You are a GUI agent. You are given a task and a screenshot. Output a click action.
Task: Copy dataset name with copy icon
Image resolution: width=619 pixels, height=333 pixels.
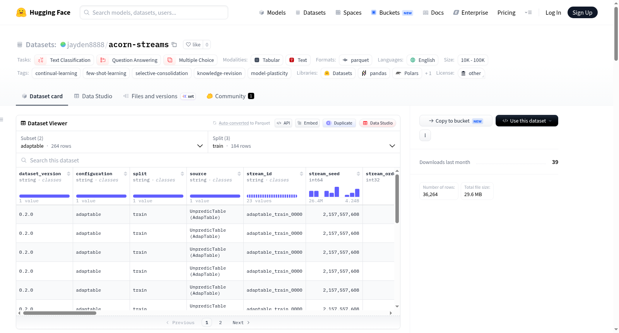click(174, 44)
